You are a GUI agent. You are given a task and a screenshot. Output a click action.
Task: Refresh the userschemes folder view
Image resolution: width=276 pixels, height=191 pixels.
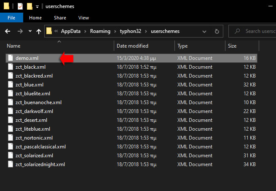click(x=217, y=31)
